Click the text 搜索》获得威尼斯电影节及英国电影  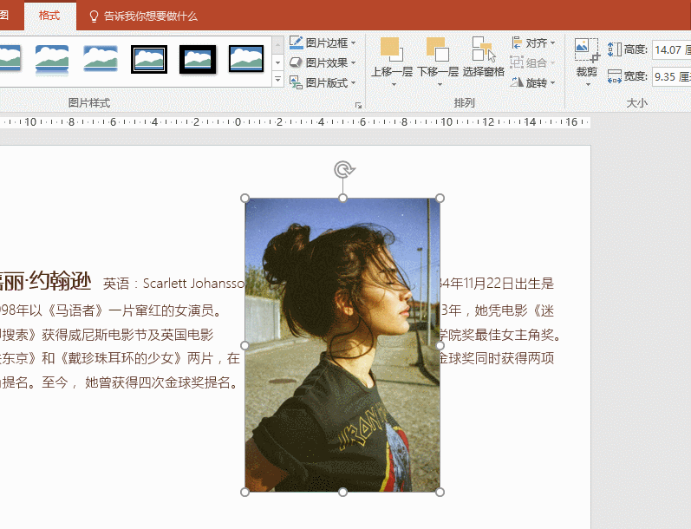click(x=107, y=335)
